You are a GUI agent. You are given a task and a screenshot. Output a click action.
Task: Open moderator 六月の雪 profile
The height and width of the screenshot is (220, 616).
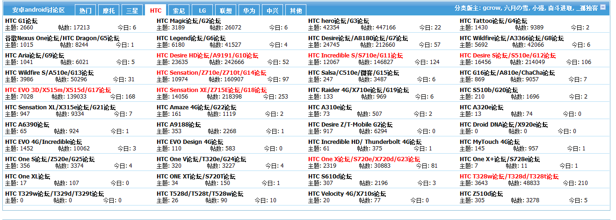tap(516, 8)
